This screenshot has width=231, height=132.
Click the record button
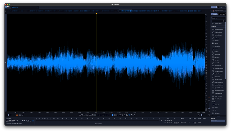coord(22,121)
